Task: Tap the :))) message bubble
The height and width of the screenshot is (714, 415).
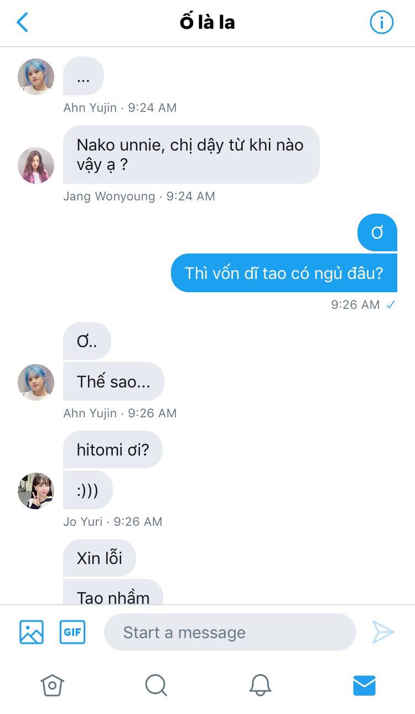Action: pyautogui.click(x=88, y=490)
